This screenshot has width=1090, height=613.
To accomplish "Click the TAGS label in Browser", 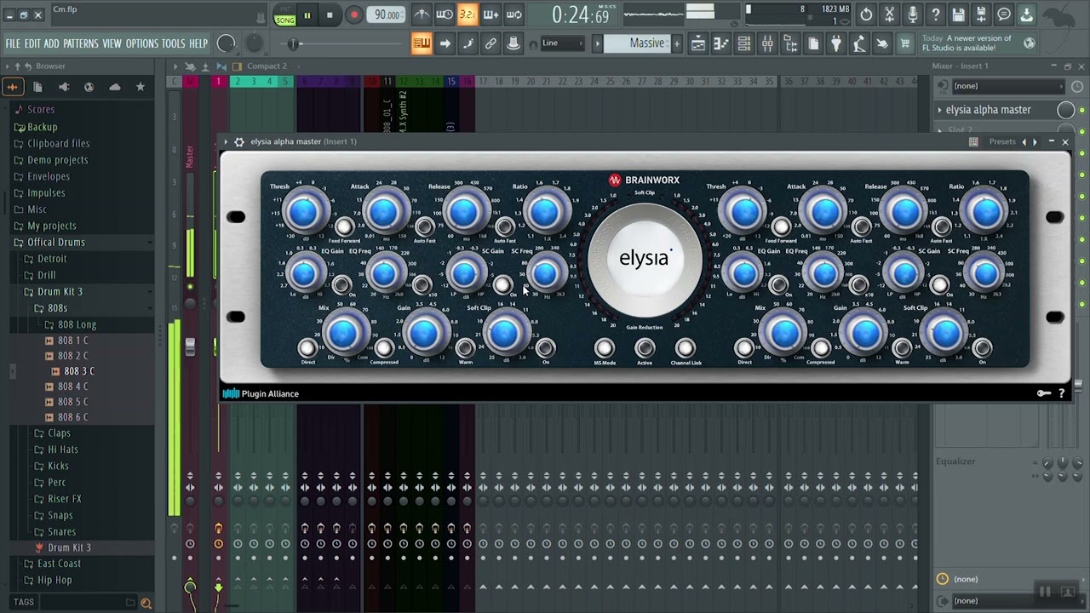I will point(24,602).
